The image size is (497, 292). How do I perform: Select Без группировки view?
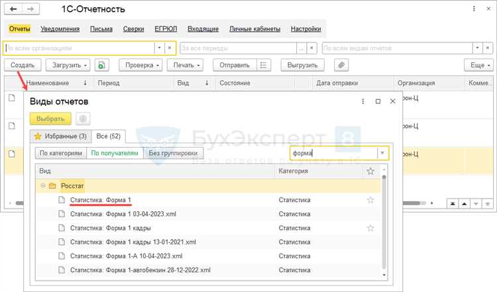(x=173, y=153)
